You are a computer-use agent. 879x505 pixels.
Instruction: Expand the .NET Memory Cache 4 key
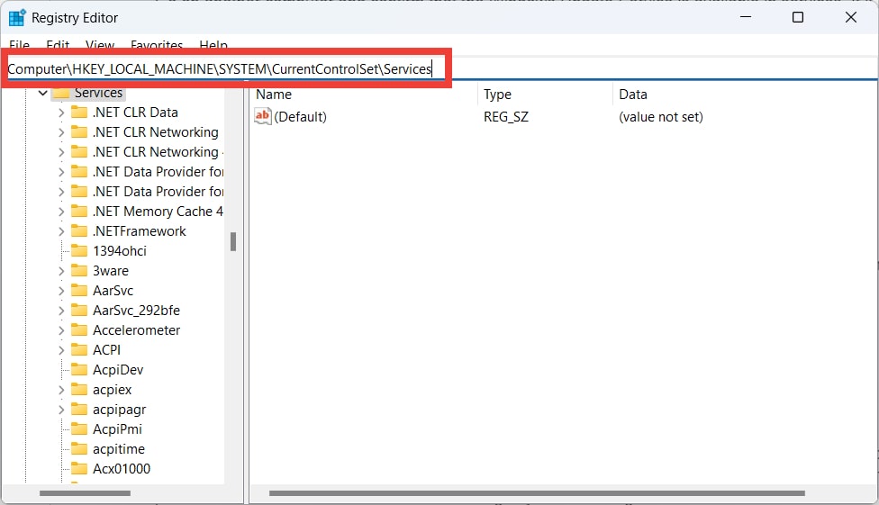point(61,212)
